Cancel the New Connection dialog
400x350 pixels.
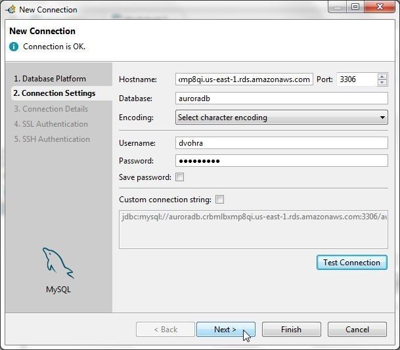point(357,330)
